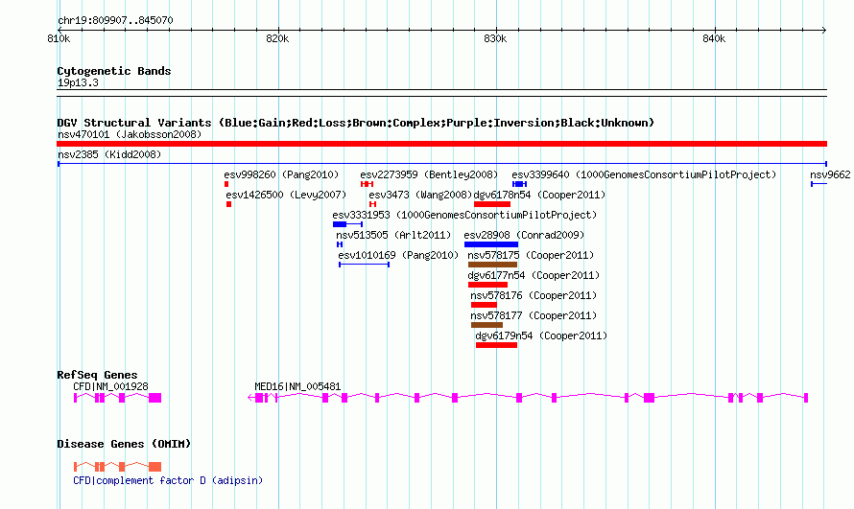The image size is (854, 509).
Task: Click the chr19:809907..845070 region label
Action: (x=115, y=20)
